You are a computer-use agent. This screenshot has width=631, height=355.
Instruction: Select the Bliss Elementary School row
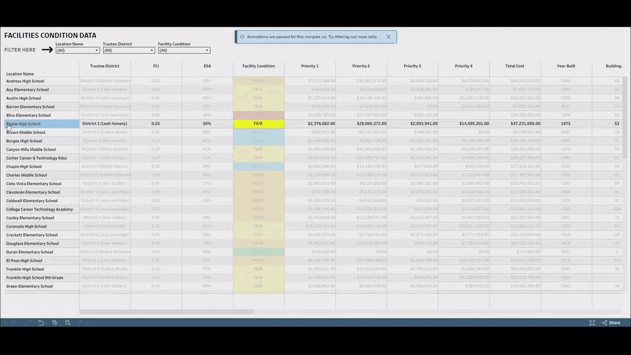coord(28,115)
